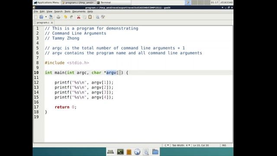Click 'argc' parameter in main signature
This screenshot has width=277, height=156.
tap(81, 73)
